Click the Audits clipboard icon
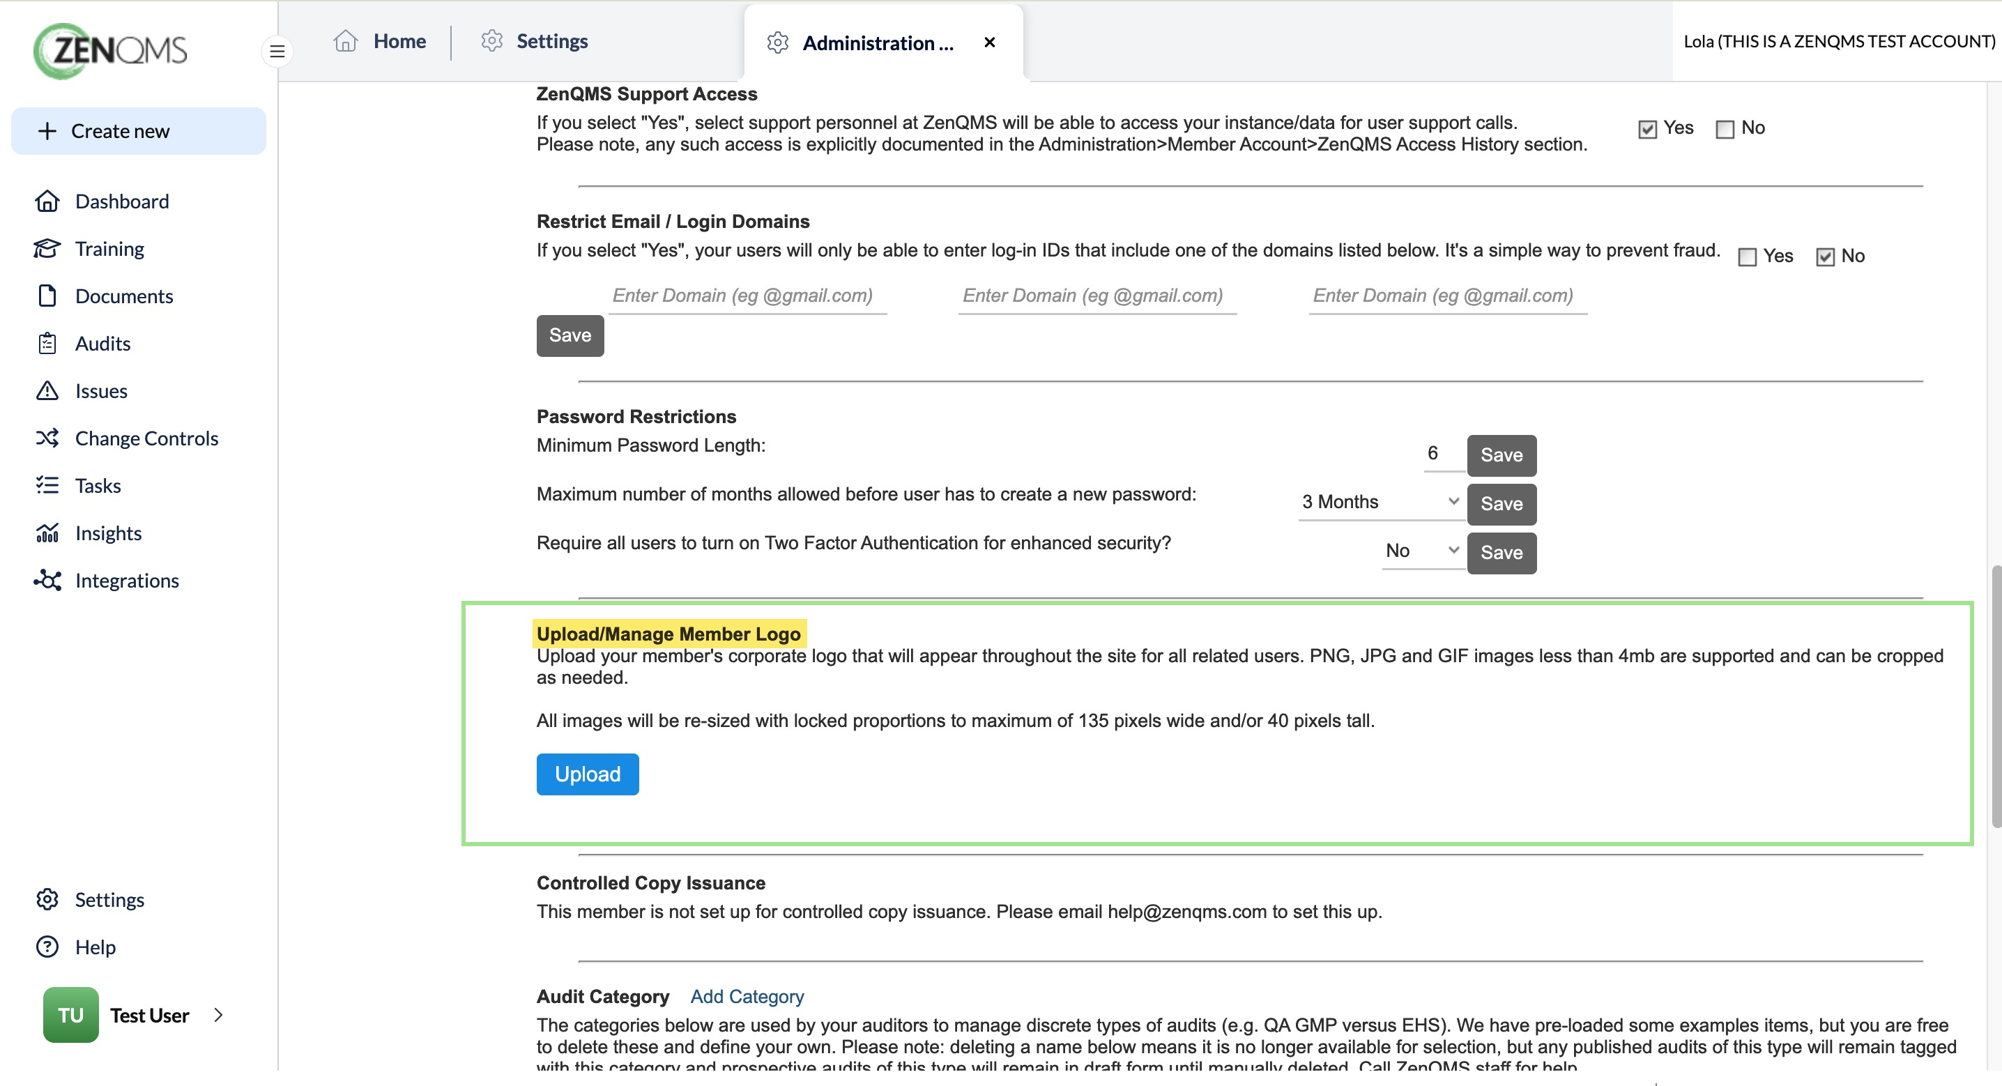The width and height of the screenshot is (2002, 1086). (47, 344)
